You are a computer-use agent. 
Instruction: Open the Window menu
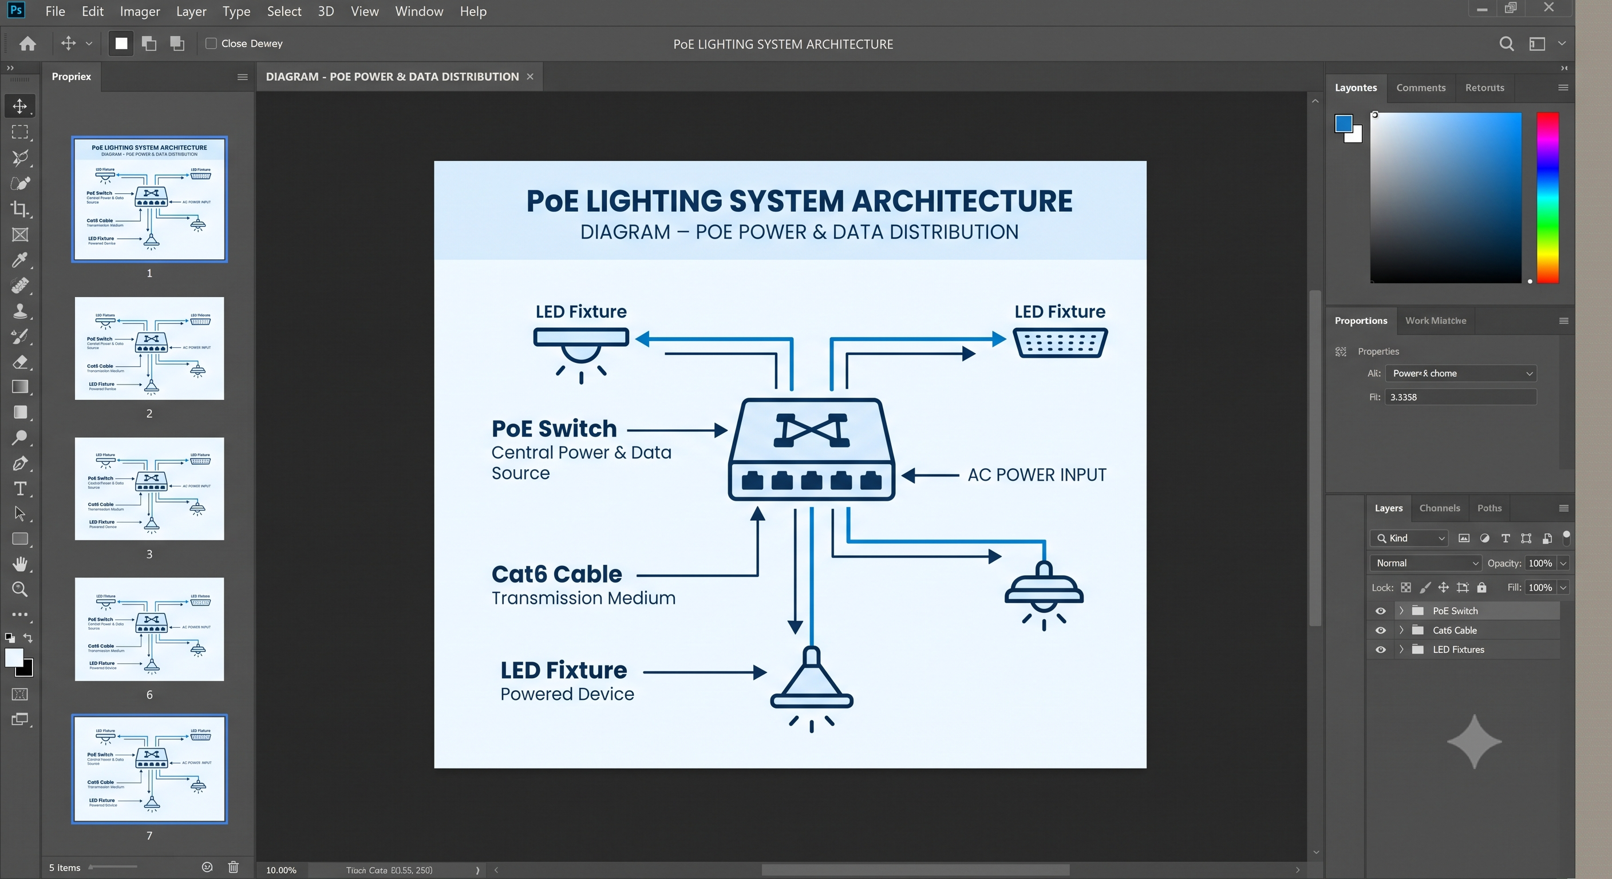point(418,11)
